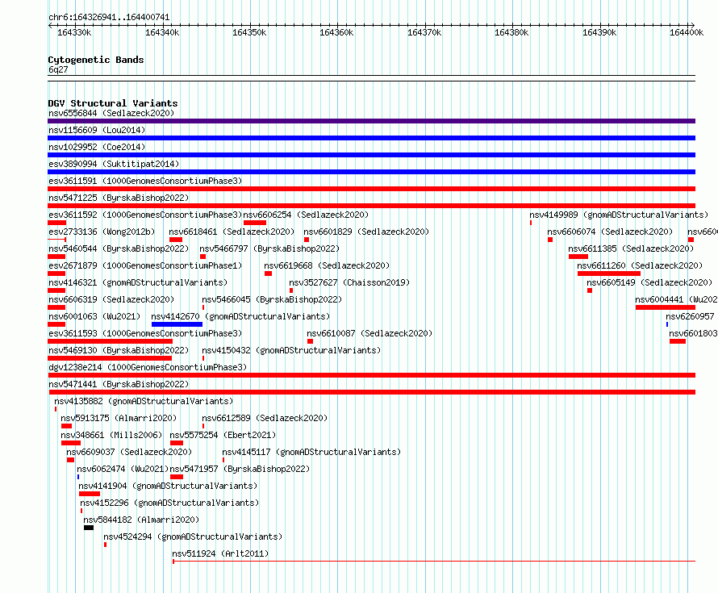Click esv3611592 variant label
This screenshot has width=718, height=593.
(x=145, y=215)
